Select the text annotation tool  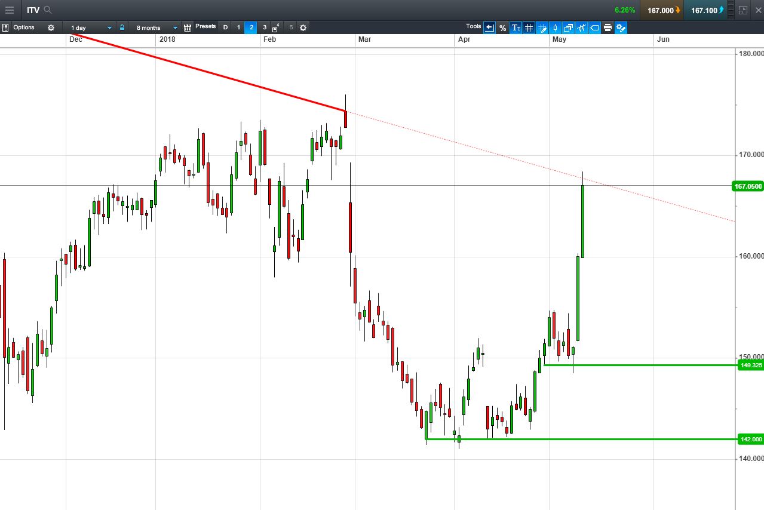pos(516,27)
